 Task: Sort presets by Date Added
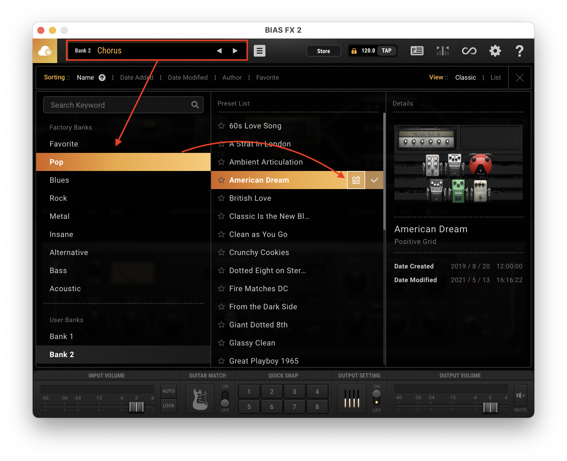click(137, 78)
